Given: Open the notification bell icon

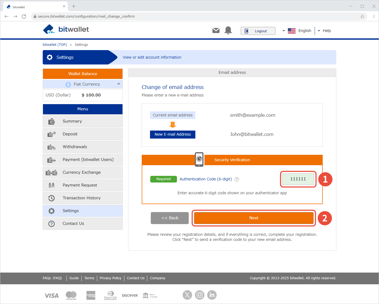Looking at the screenshot, I should click(228, 30).
